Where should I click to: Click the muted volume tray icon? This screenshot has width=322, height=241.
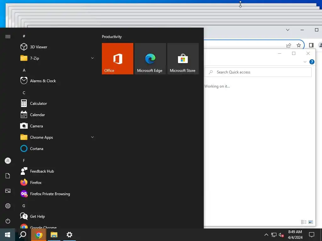point(281,235)
